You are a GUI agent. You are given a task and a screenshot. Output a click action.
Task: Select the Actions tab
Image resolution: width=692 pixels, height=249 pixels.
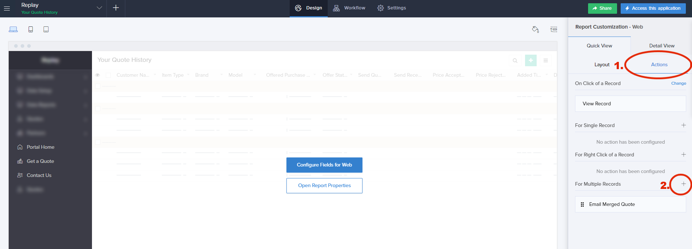pyautogui.click(x=659, y=64)
